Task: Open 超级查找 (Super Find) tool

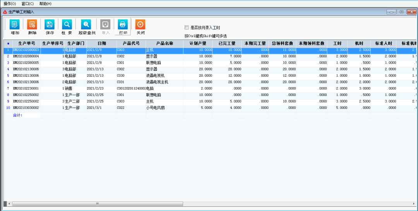Action: [86, 25]
